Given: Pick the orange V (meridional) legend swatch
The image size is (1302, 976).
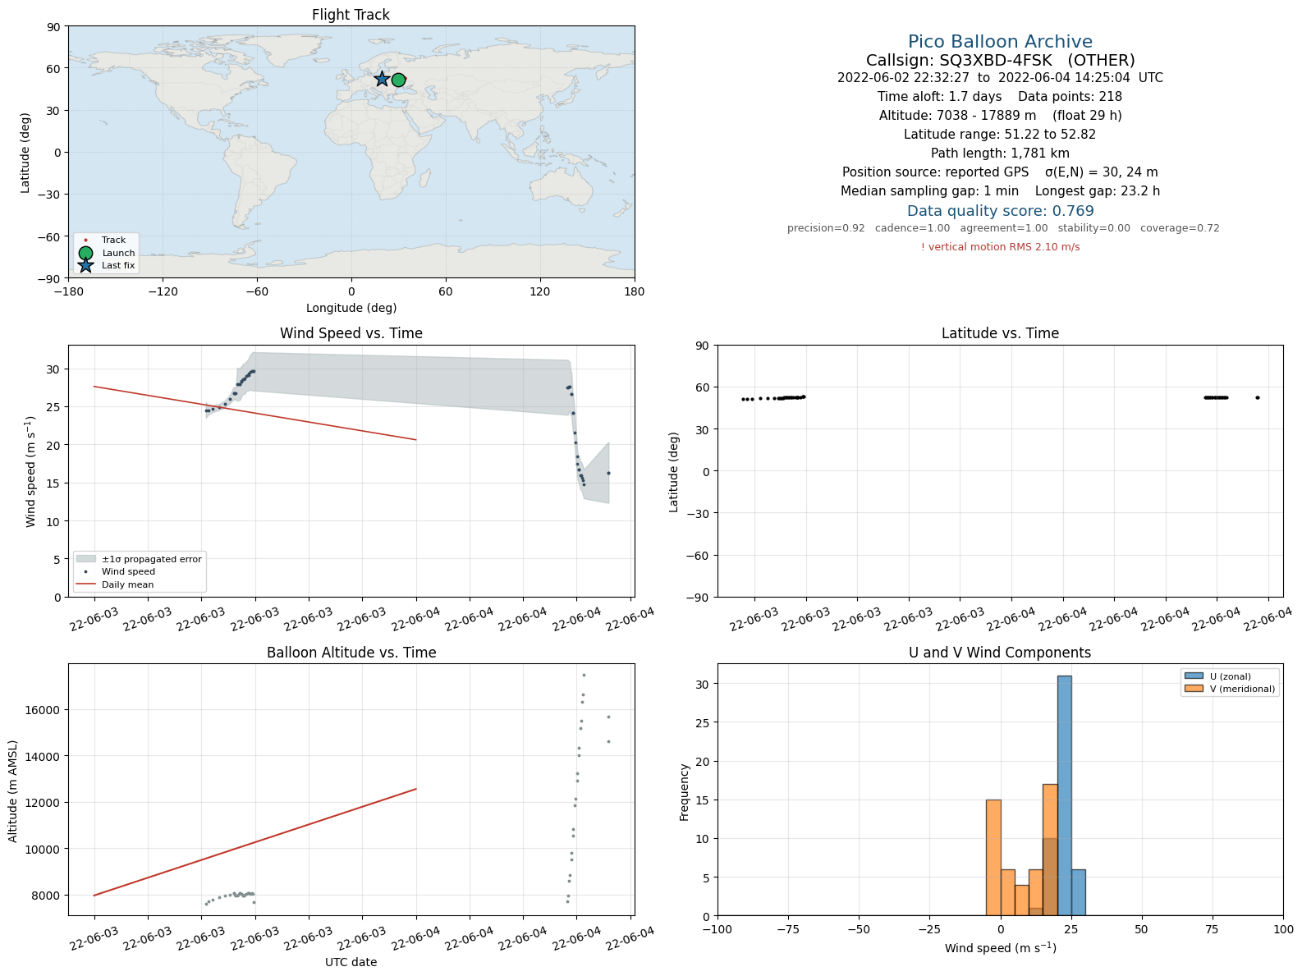Looking at the screenshot, I should [x=1194, y=689].
